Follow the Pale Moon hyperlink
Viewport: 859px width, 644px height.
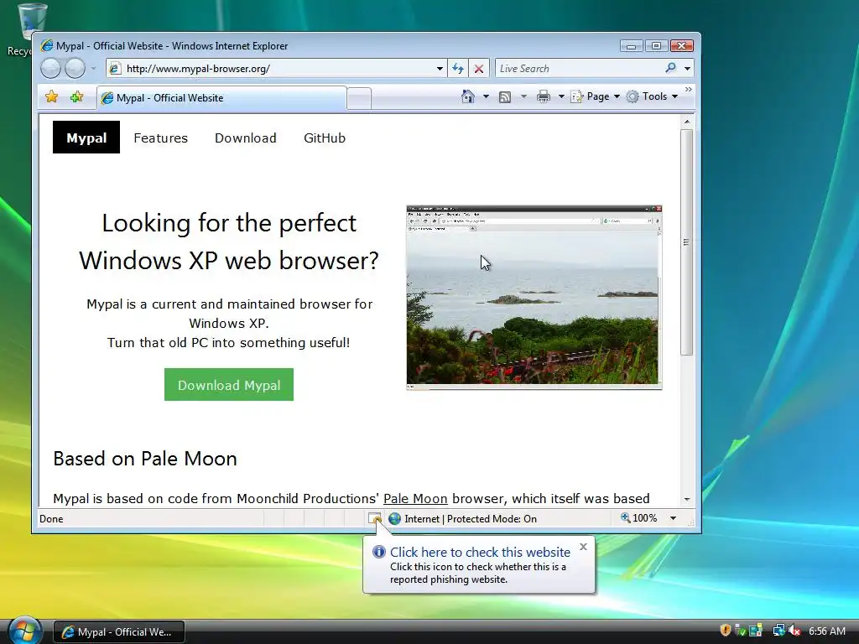[x=415, y=498]
